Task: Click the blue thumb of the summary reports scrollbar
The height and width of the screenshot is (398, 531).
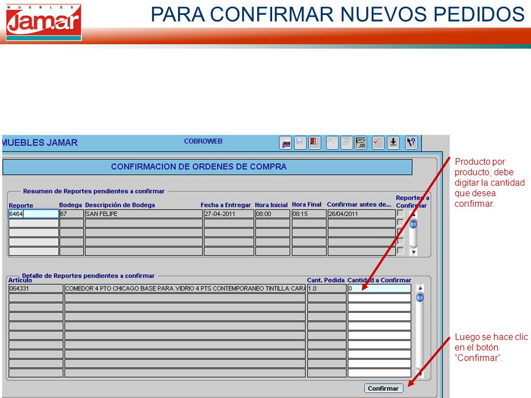Action: (x=413, y=224)
